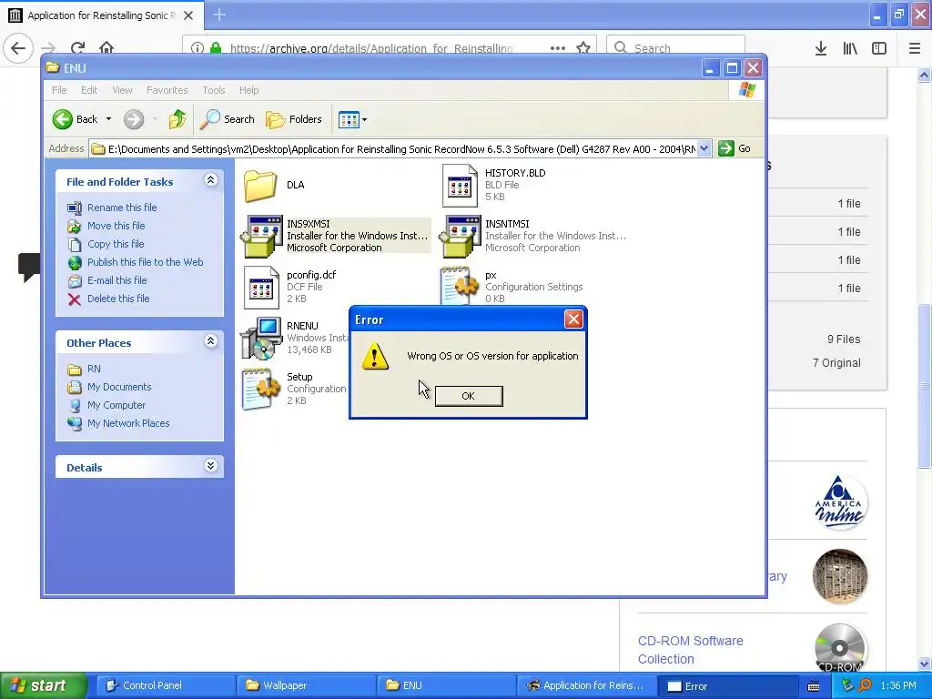Open My Documents in Other Places
The height and width of the screenshot is (699, 932).
coord(109,387)
